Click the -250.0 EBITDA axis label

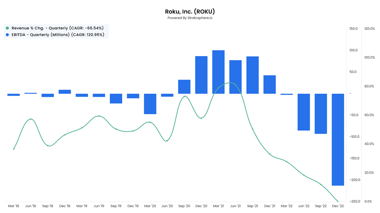point(354,201)
